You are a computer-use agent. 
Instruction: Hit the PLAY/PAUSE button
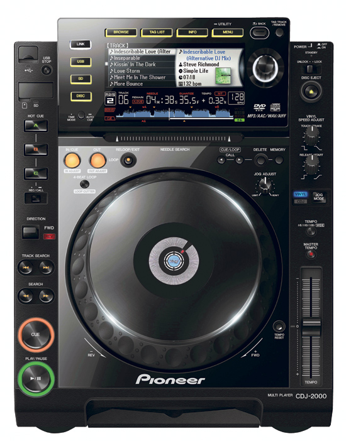(36, 379)
